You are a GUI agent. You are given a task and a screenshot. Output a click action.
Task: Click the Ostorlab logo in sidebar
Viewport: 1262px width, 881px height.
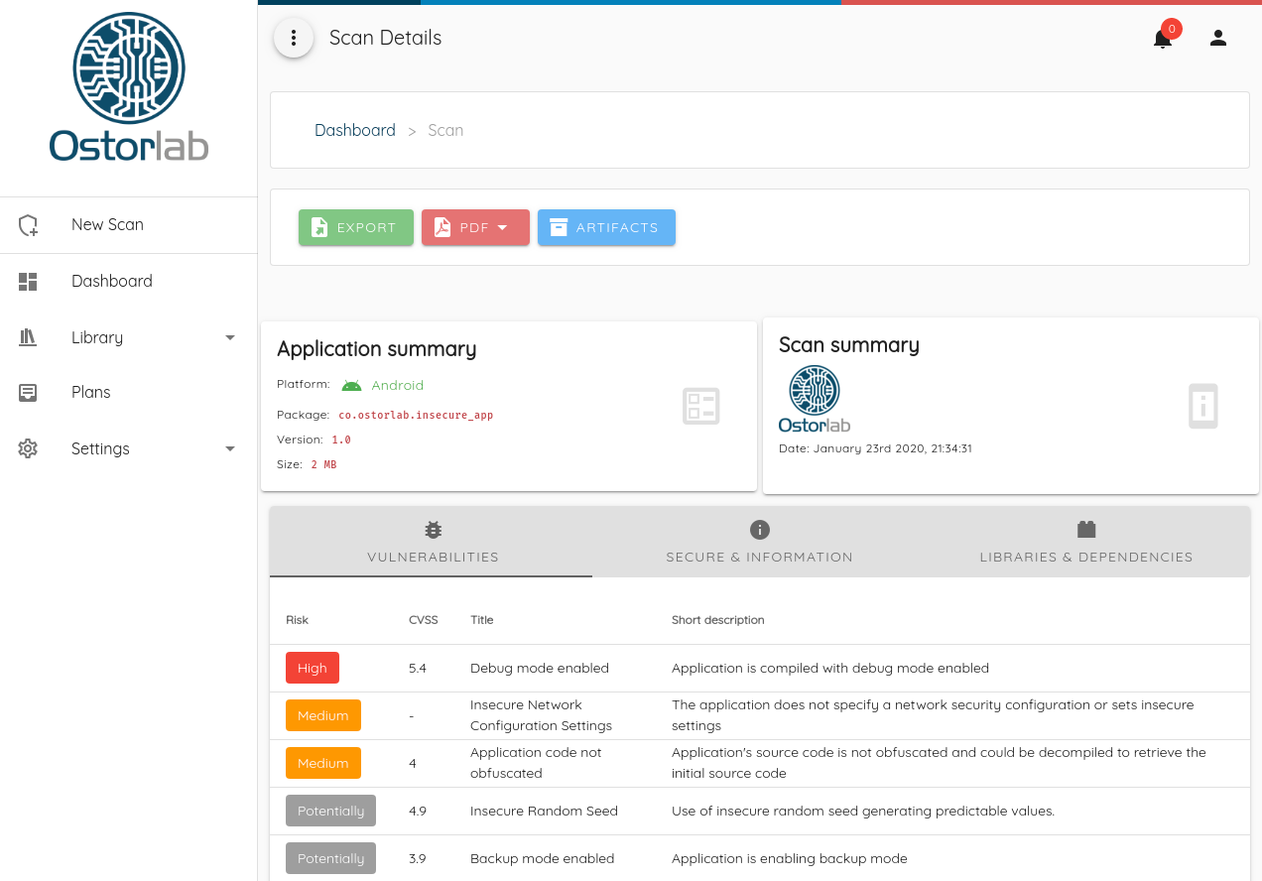(x=129, y=86)
